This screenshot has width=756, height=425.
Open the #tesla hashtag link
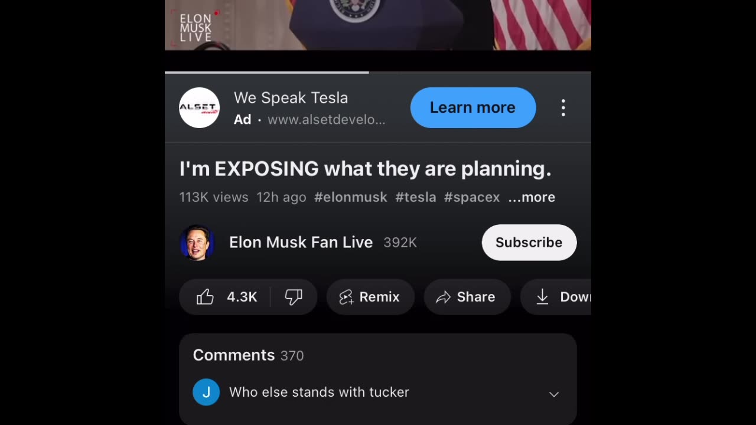coord(416,197)
